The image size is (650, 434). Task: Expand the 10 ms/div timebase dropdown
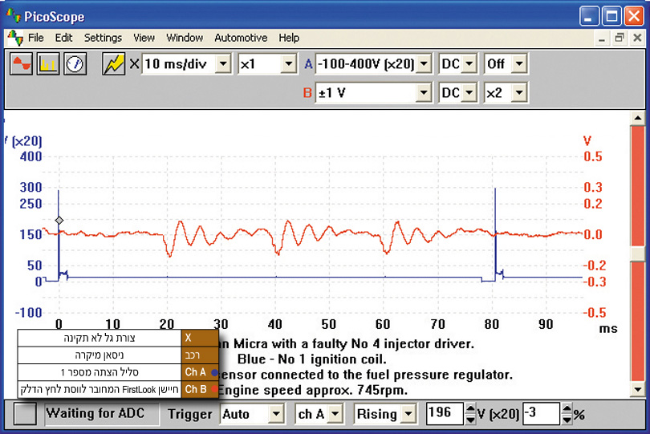[x=223, y=64]
